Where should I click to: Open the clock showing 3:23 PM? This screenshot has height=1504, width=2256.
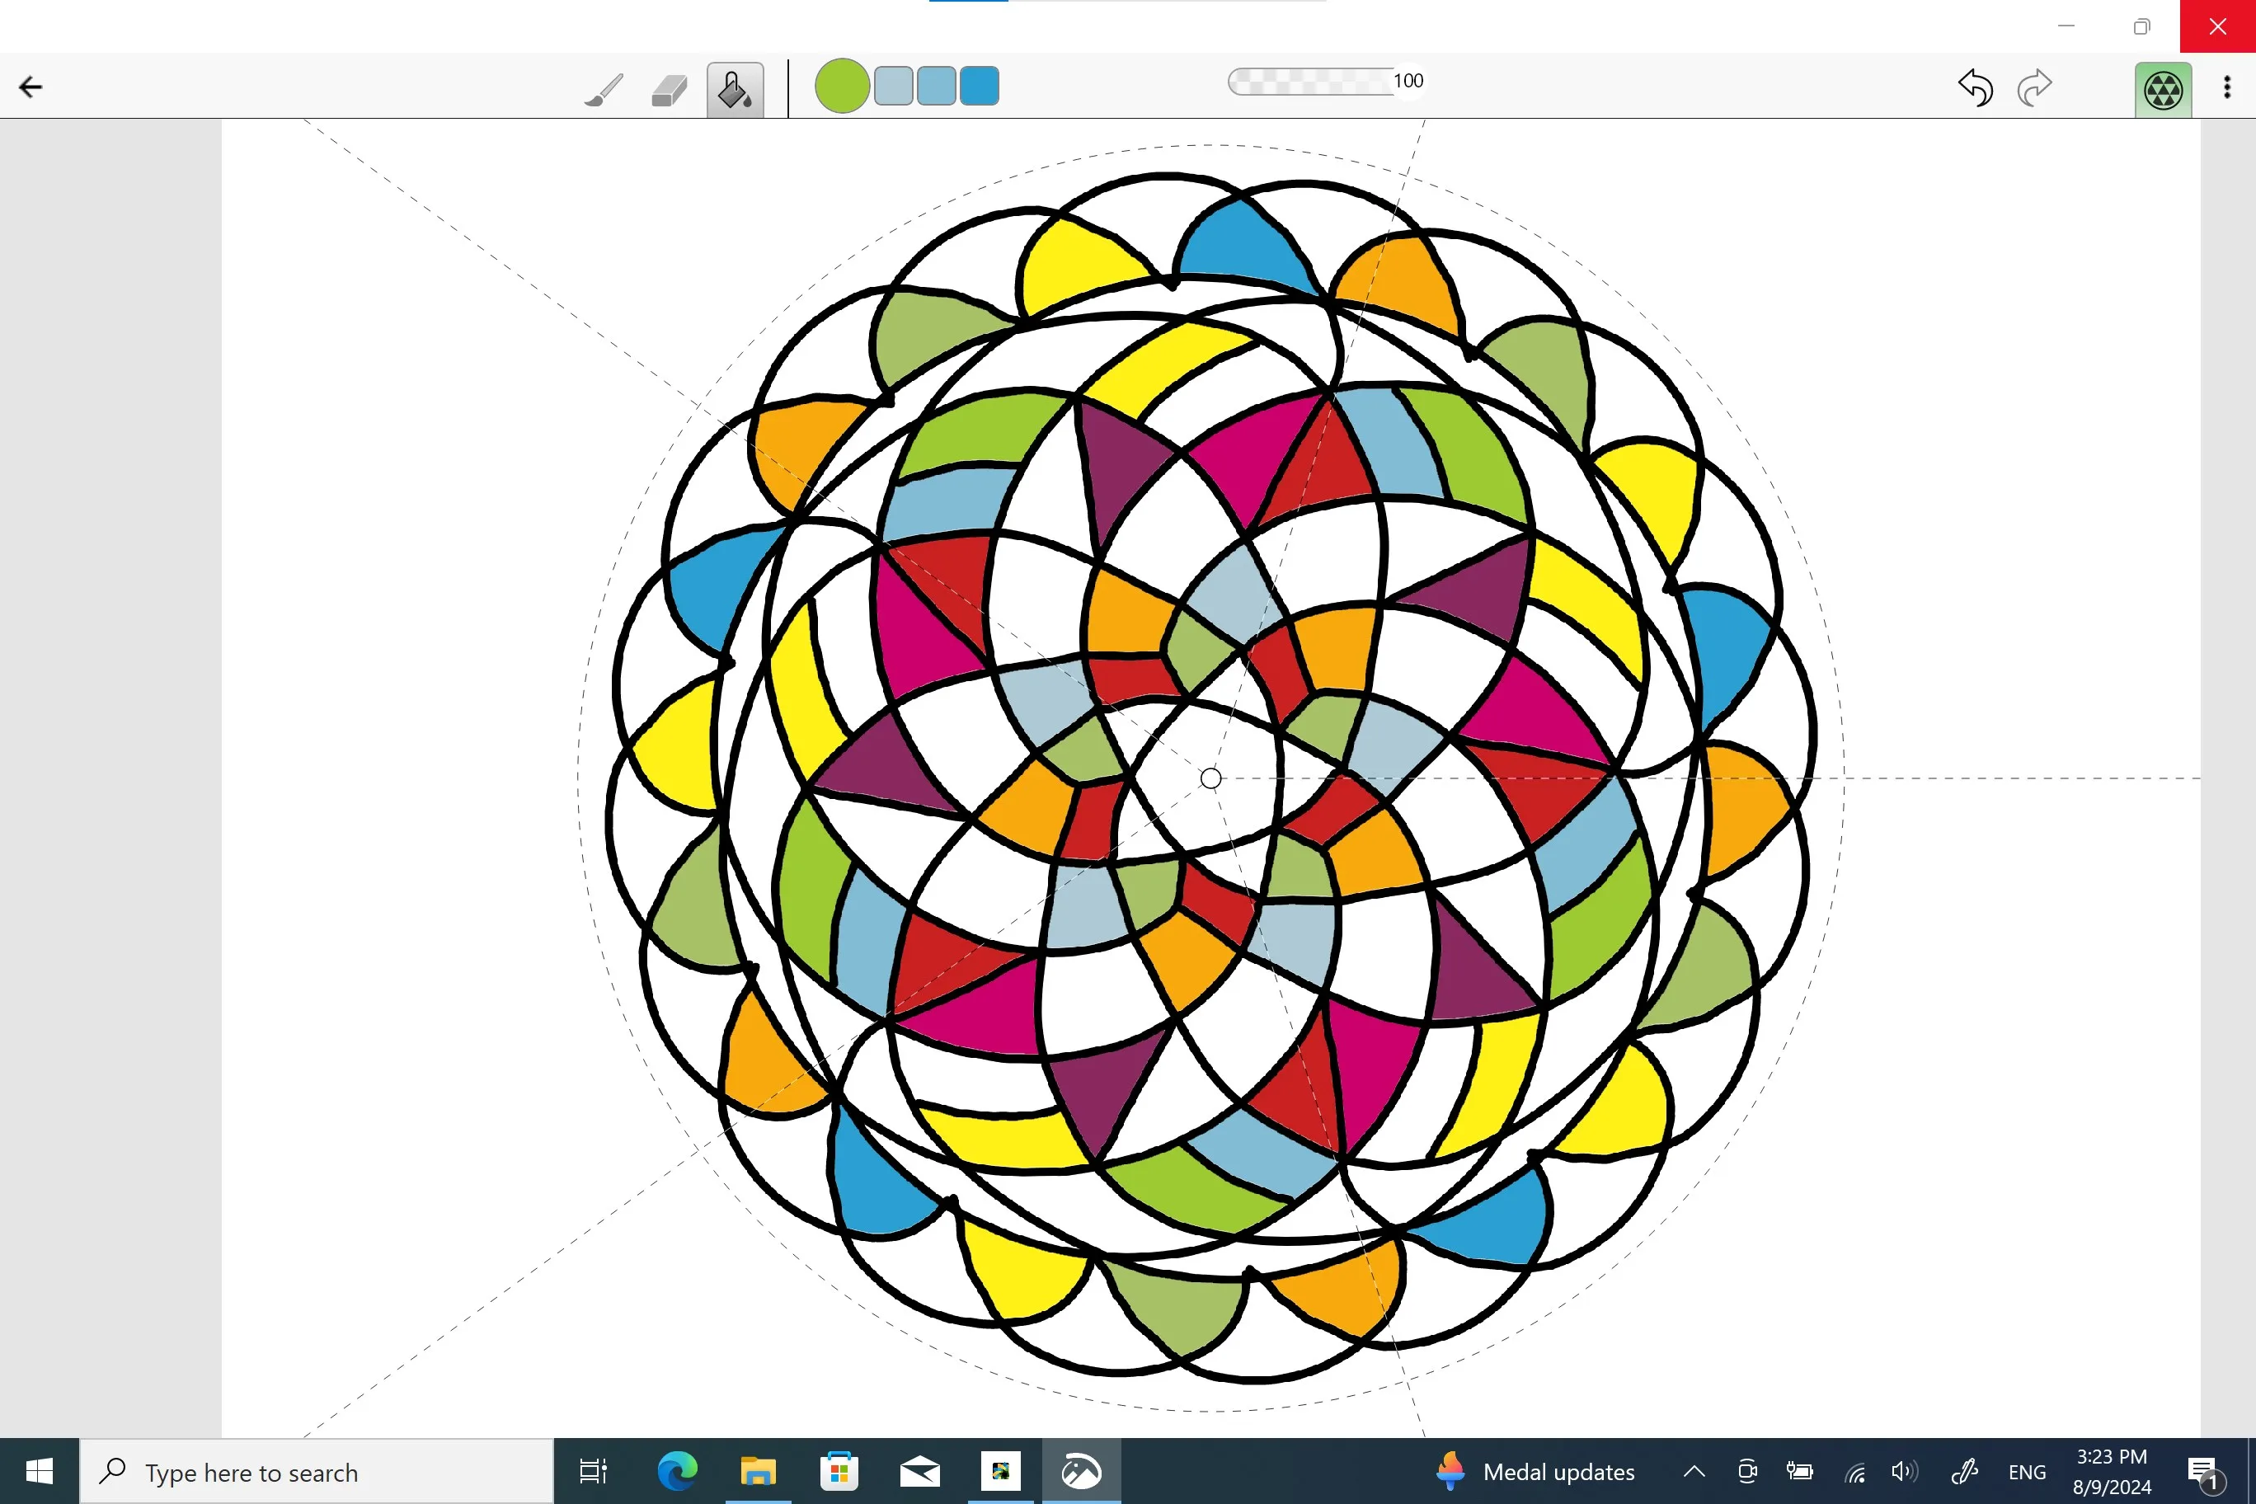coord(2111,1471)
